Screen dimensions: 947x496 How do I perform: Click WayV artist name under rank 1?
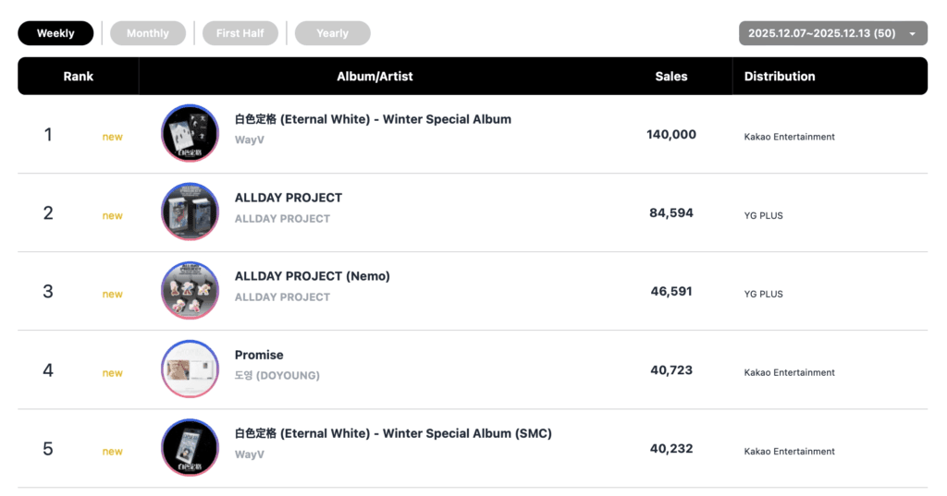click(x=249, y=140)
